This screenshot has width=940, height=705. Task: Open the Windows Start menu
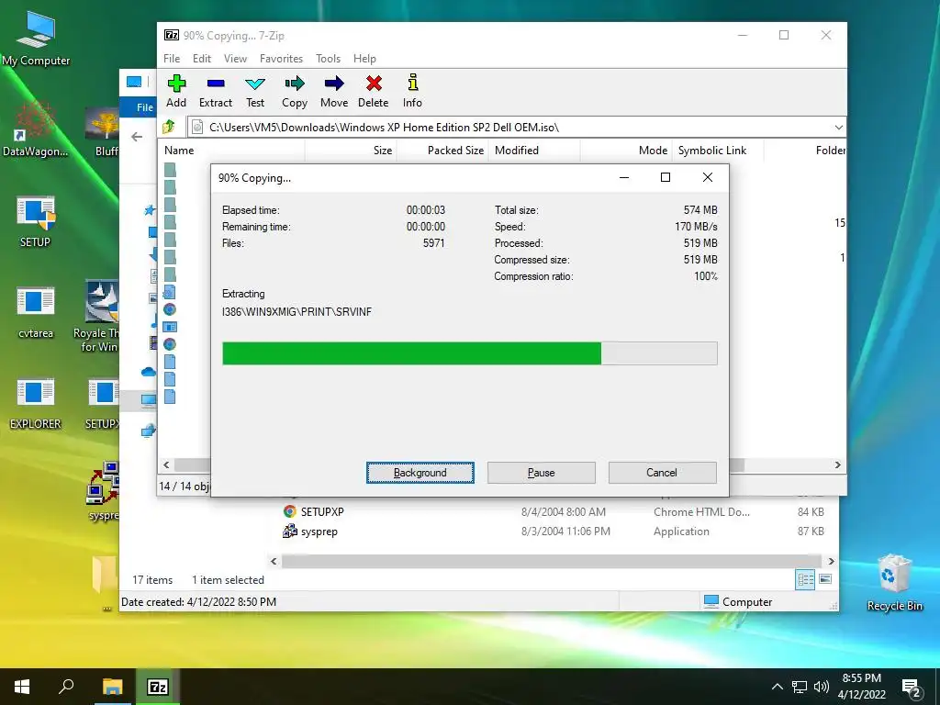tap(22, 687)
